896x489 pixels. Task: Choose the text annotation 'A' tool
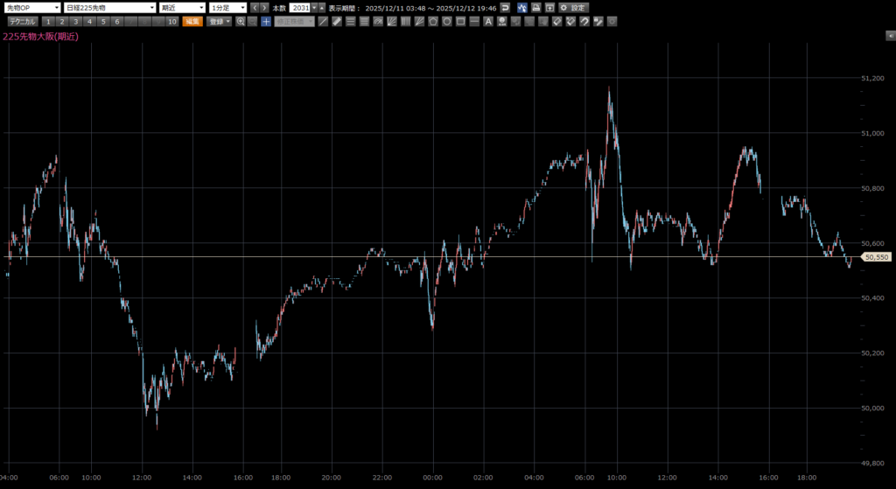point(487,21)
